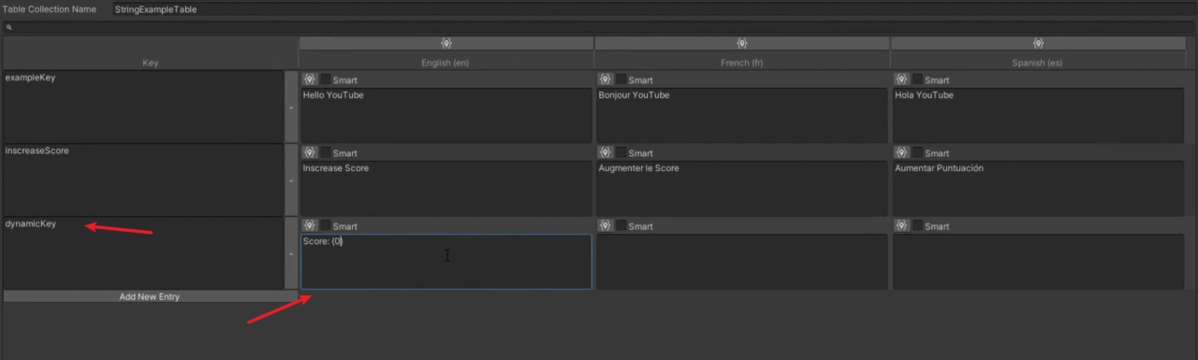Enable Smart for English inscreaseScore entry
Screen dimensions: 1198x360
(x=326, y=152)
